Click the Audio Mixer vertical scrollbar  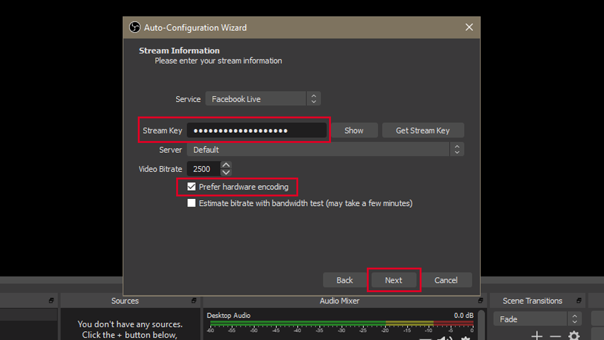(x=481, y=325)
